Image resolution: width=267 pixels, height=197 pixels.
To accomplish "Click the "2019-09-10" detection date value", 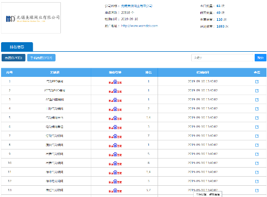I will click(129, 19).
